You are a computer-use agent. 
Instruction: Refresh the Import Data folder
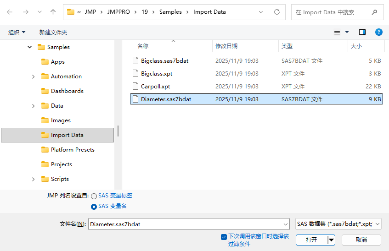tap(277, 12)
